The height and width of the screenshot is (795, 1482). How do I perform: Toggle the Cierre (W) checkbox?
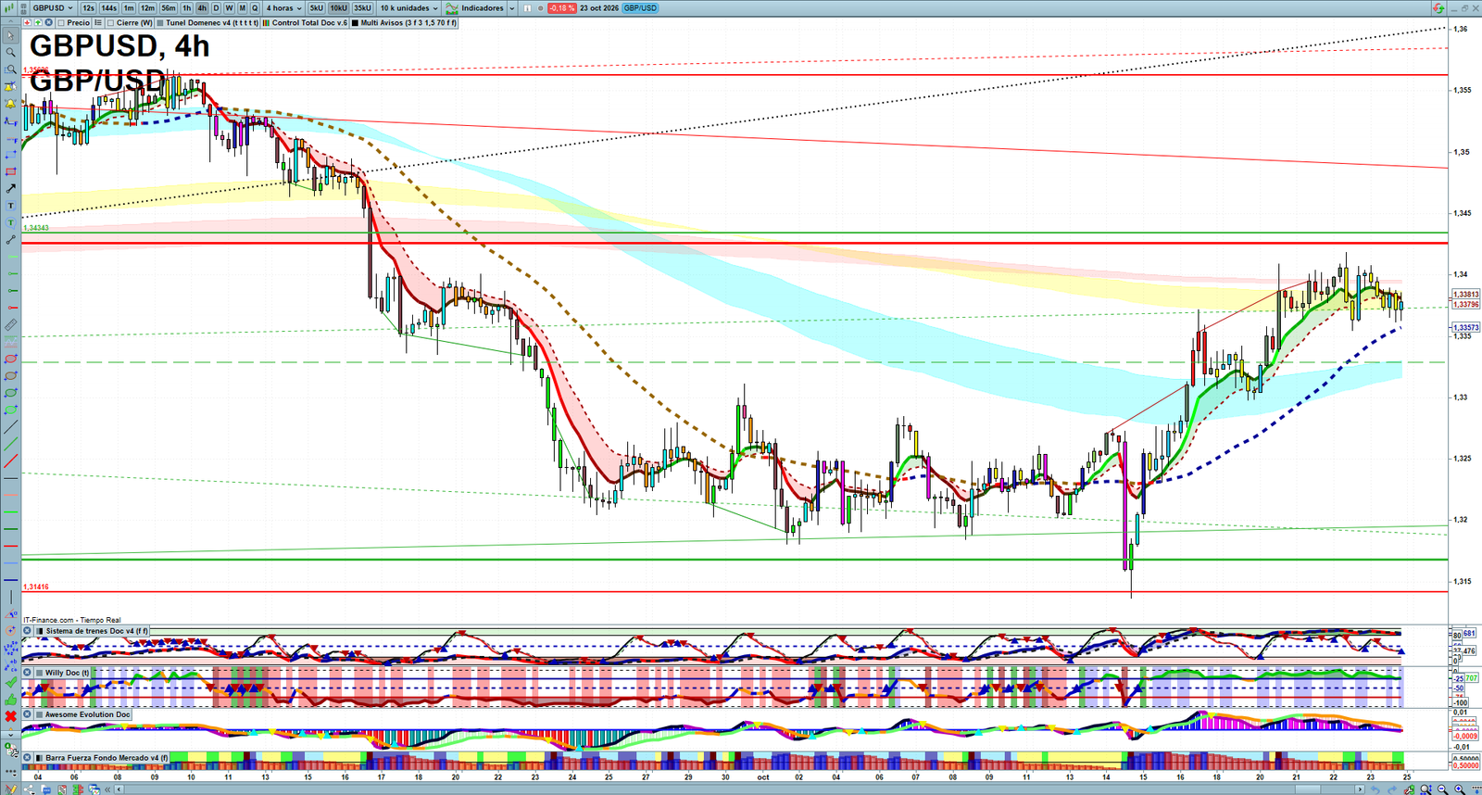tap(111, 22)
